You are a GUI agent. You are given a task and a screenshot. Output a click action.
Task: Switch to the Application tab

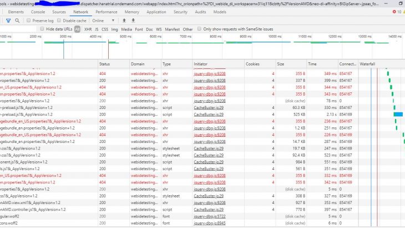click(156, 12)
